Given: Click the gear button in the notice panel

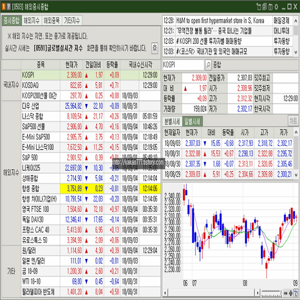Looking at the screenshot, I should click(x=154, y=48).
